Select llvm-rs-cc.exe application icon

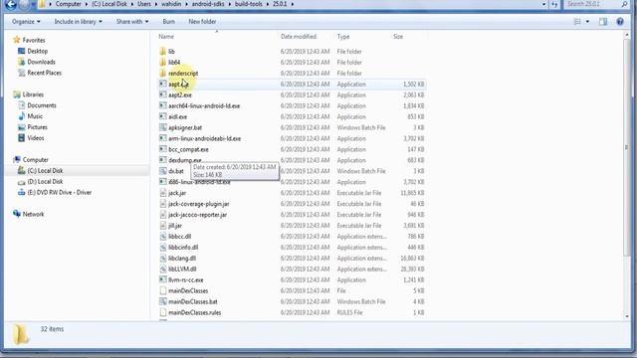163,280
